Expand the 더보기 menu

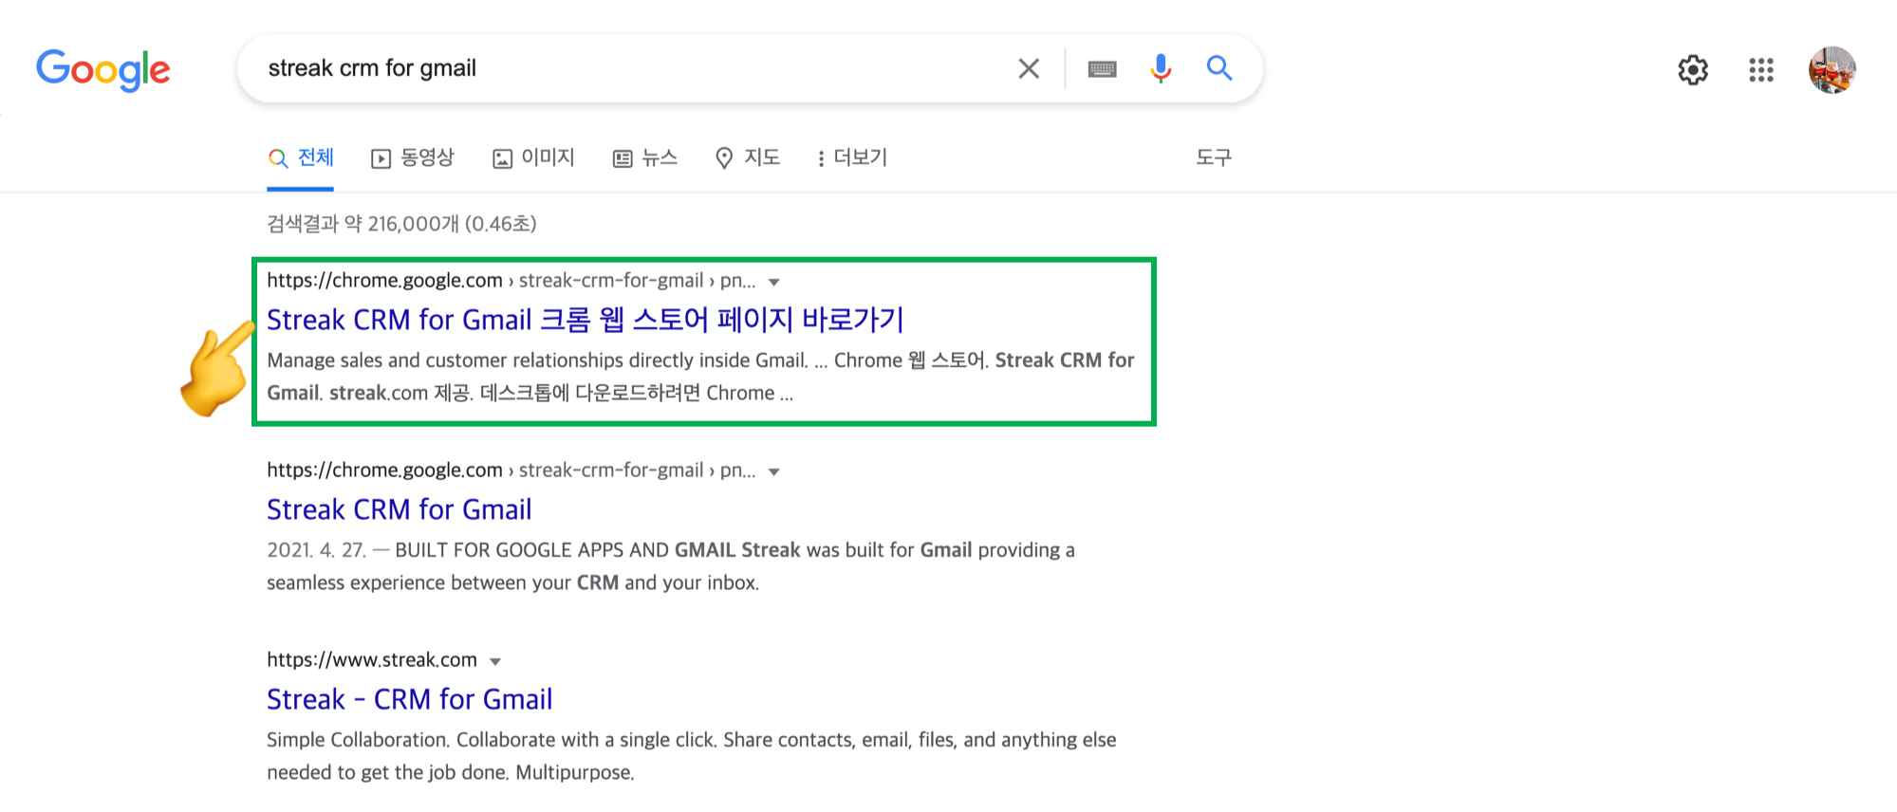pyautogui.click(x=852, y=157)
